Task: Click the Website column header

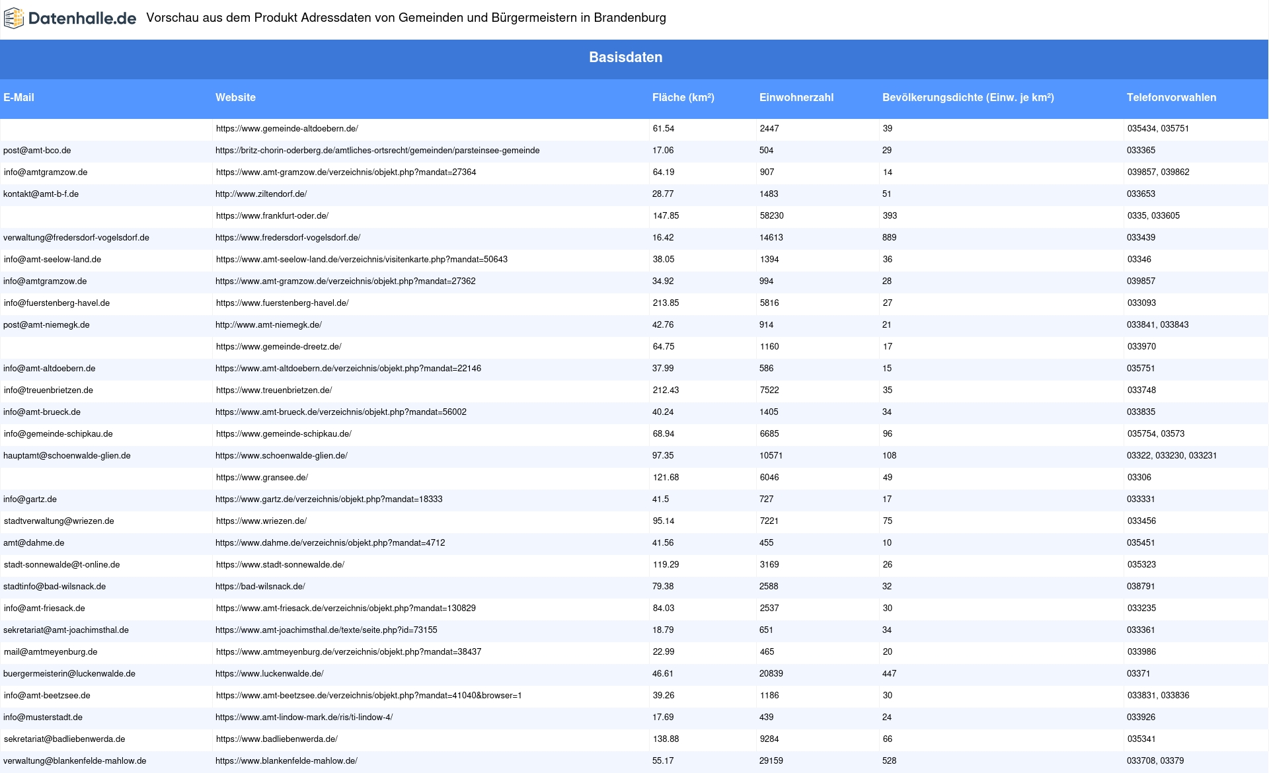Action: coord(235,97)
